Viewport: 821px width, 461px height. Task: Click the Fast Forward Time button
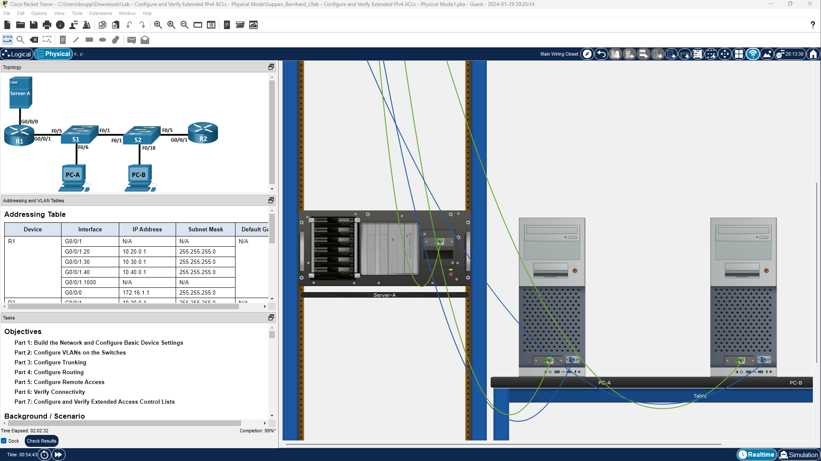point(59,455)
